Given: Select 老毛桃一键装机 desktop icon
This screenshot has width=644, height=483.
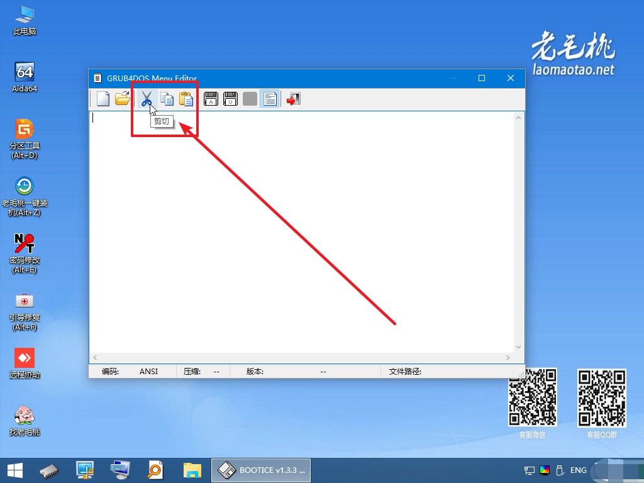Looking at the screenshot, I should pos(25,196).
